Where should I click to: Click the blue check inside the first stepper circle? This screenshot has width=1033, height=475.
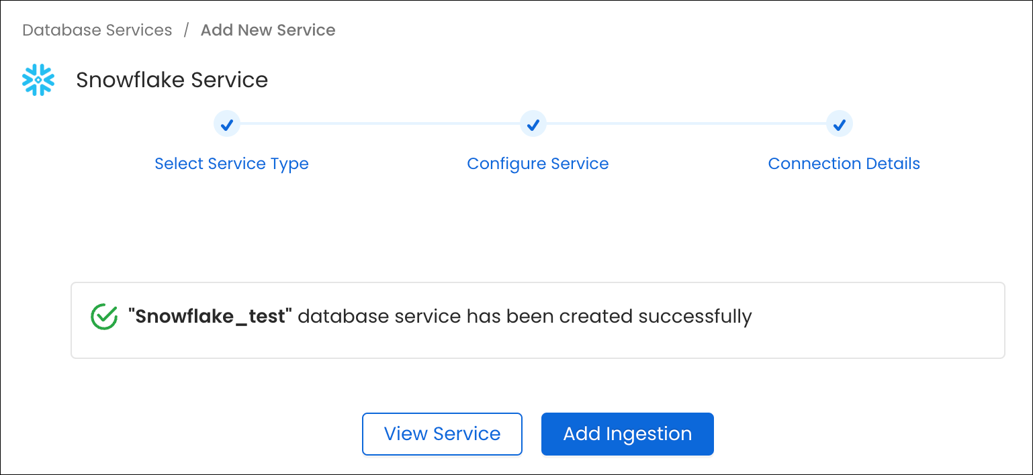pyautogui.click(x=226, y=124)
